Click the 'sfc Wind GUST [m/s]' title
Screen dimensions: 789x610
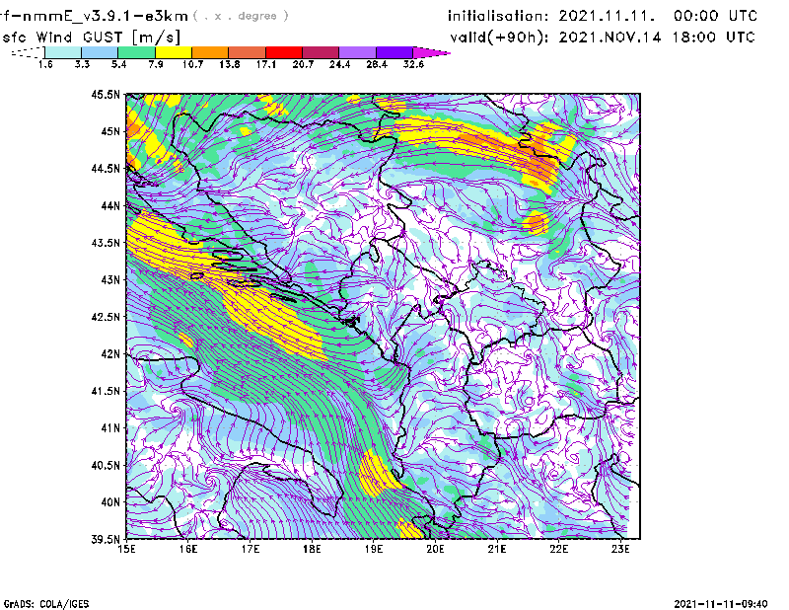pos(91,38)
